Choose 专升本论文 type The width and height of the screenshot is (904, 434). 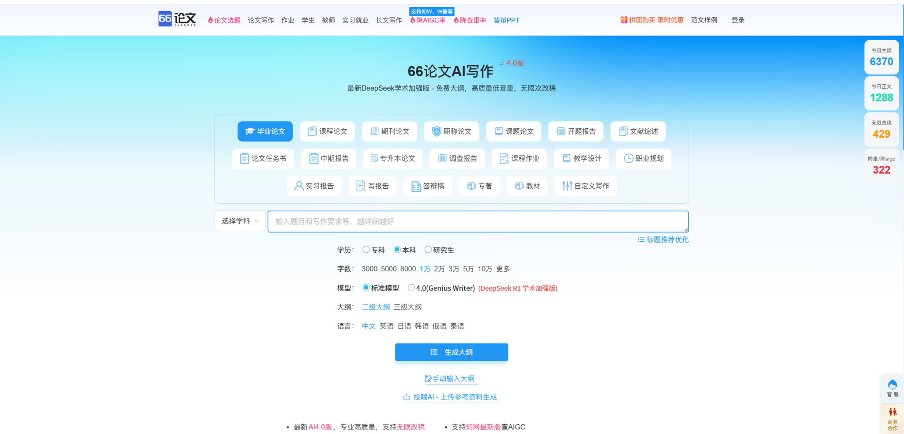393,159
